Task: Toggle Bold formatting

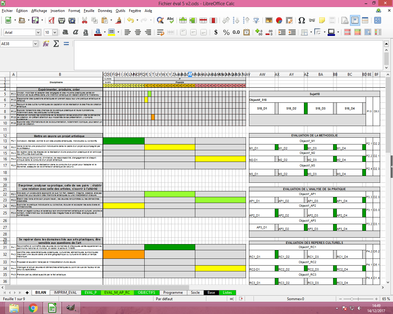Action: pyautogui.click(x=65, y=32)
